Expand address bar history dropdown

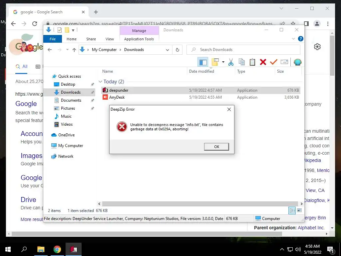tap(167, 50)
